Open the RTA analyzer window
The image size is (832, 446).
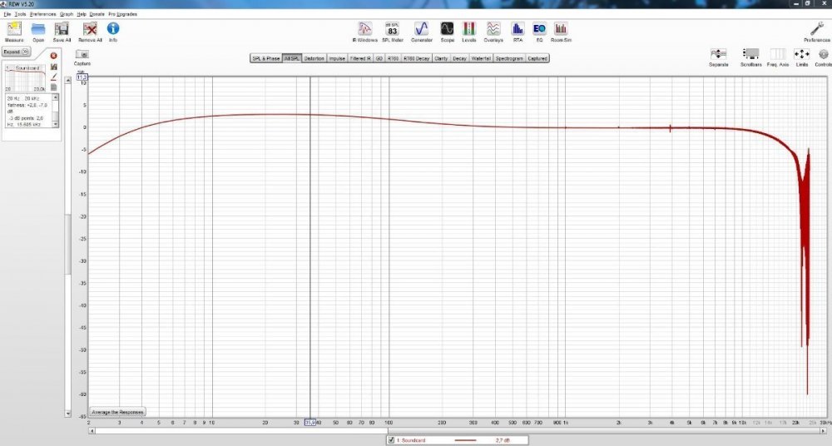click(518, 31)
